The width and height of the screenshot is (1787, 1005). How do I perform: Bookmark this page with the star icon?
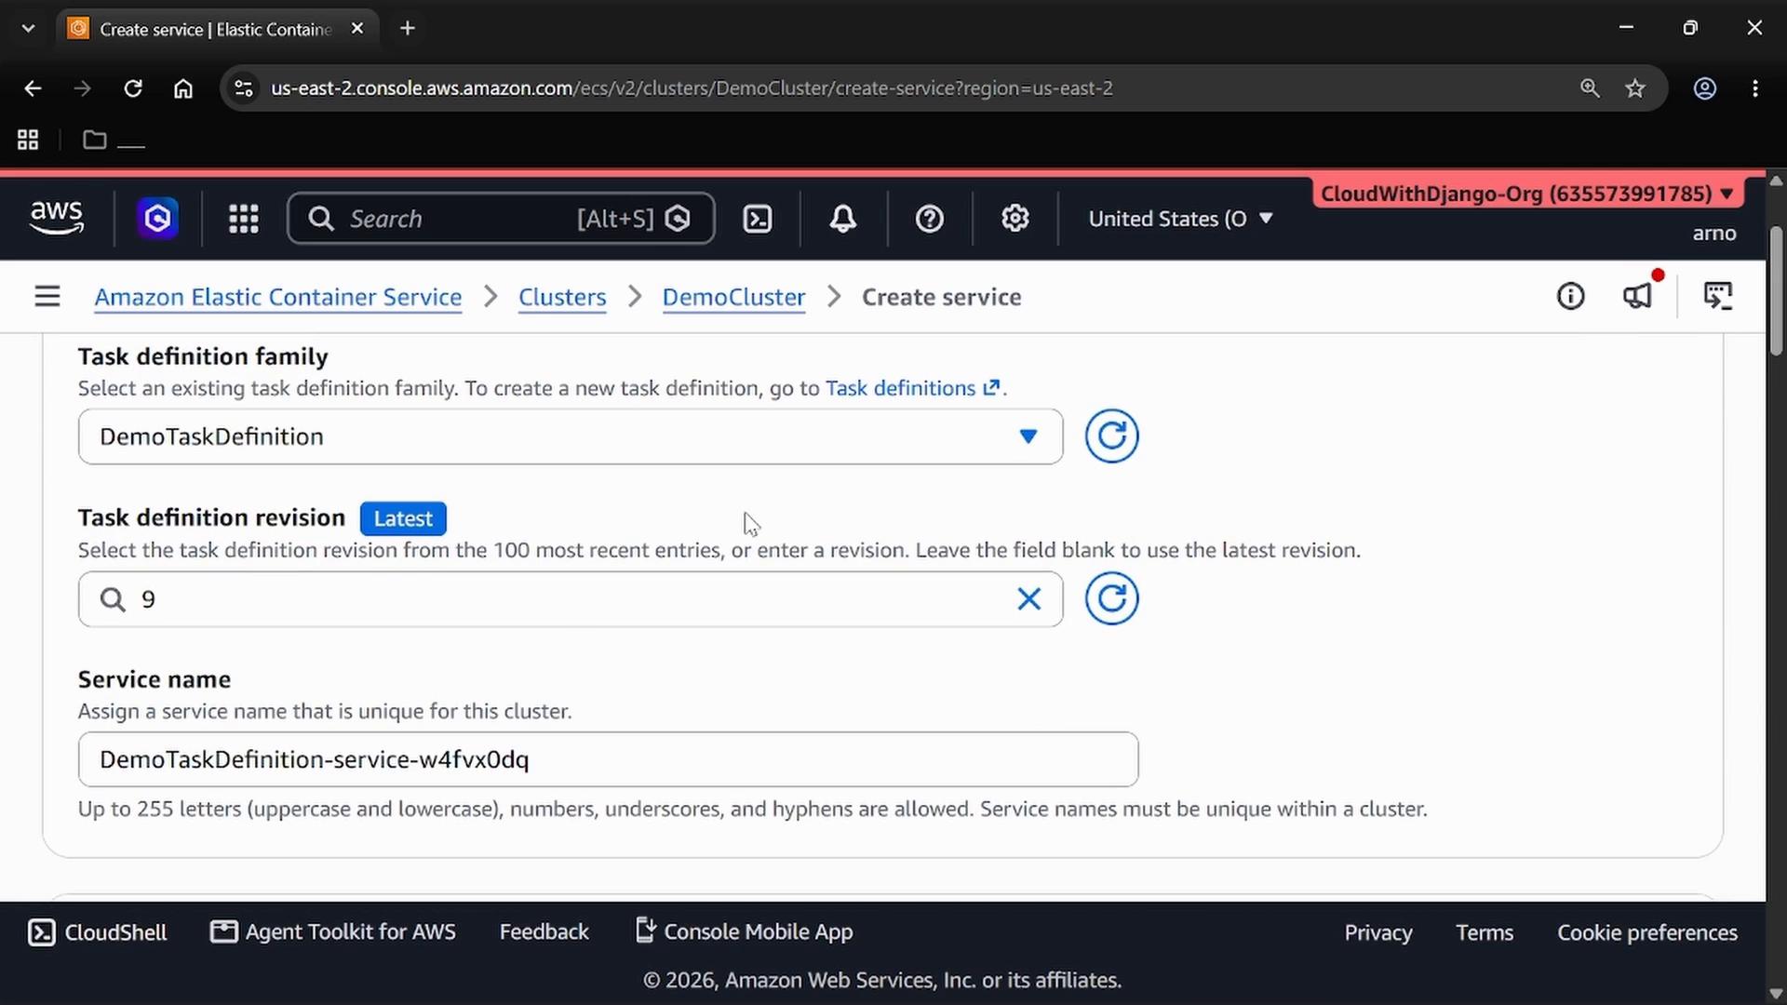[x=1635, y=88]
